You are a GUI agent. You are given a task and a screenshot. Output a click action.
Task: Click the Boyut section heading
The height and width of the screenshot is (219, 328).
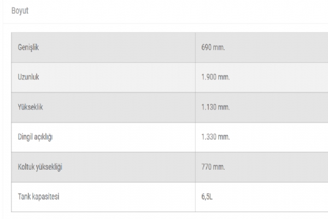tap(20, 10)
